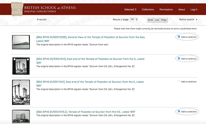Open the Collections menu item
206x124 pixels.
148,10
